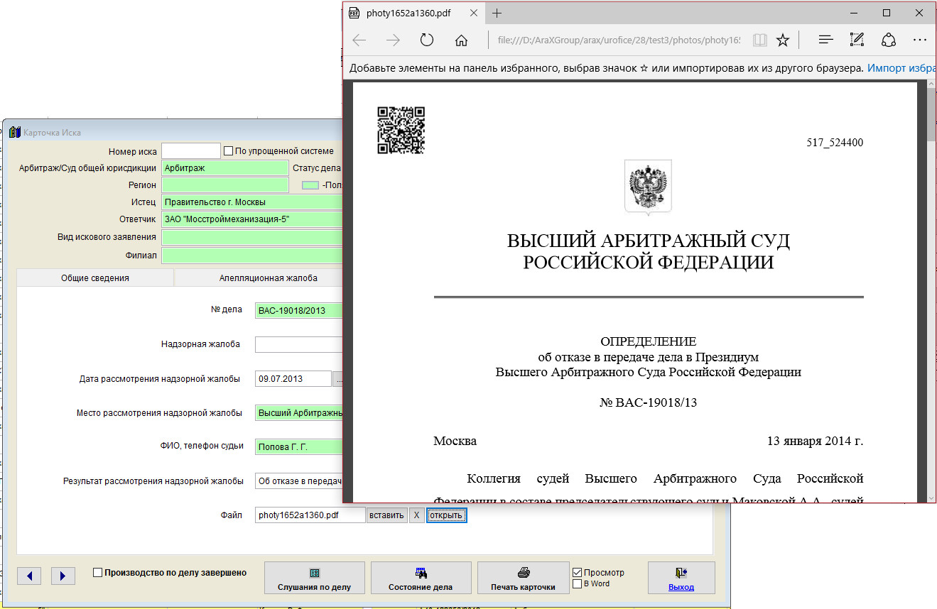Viewport: 937px width, 609px height.
Task: Click the Вид искового заявления field
Action: pos(252,236)
